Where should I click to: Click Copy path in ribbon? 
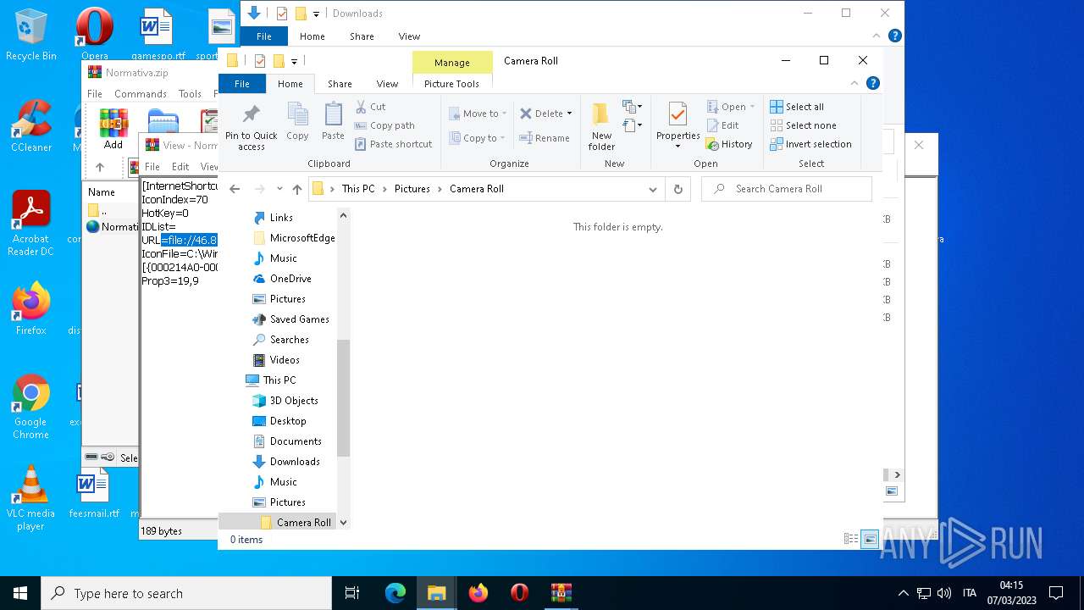(384, 125)
